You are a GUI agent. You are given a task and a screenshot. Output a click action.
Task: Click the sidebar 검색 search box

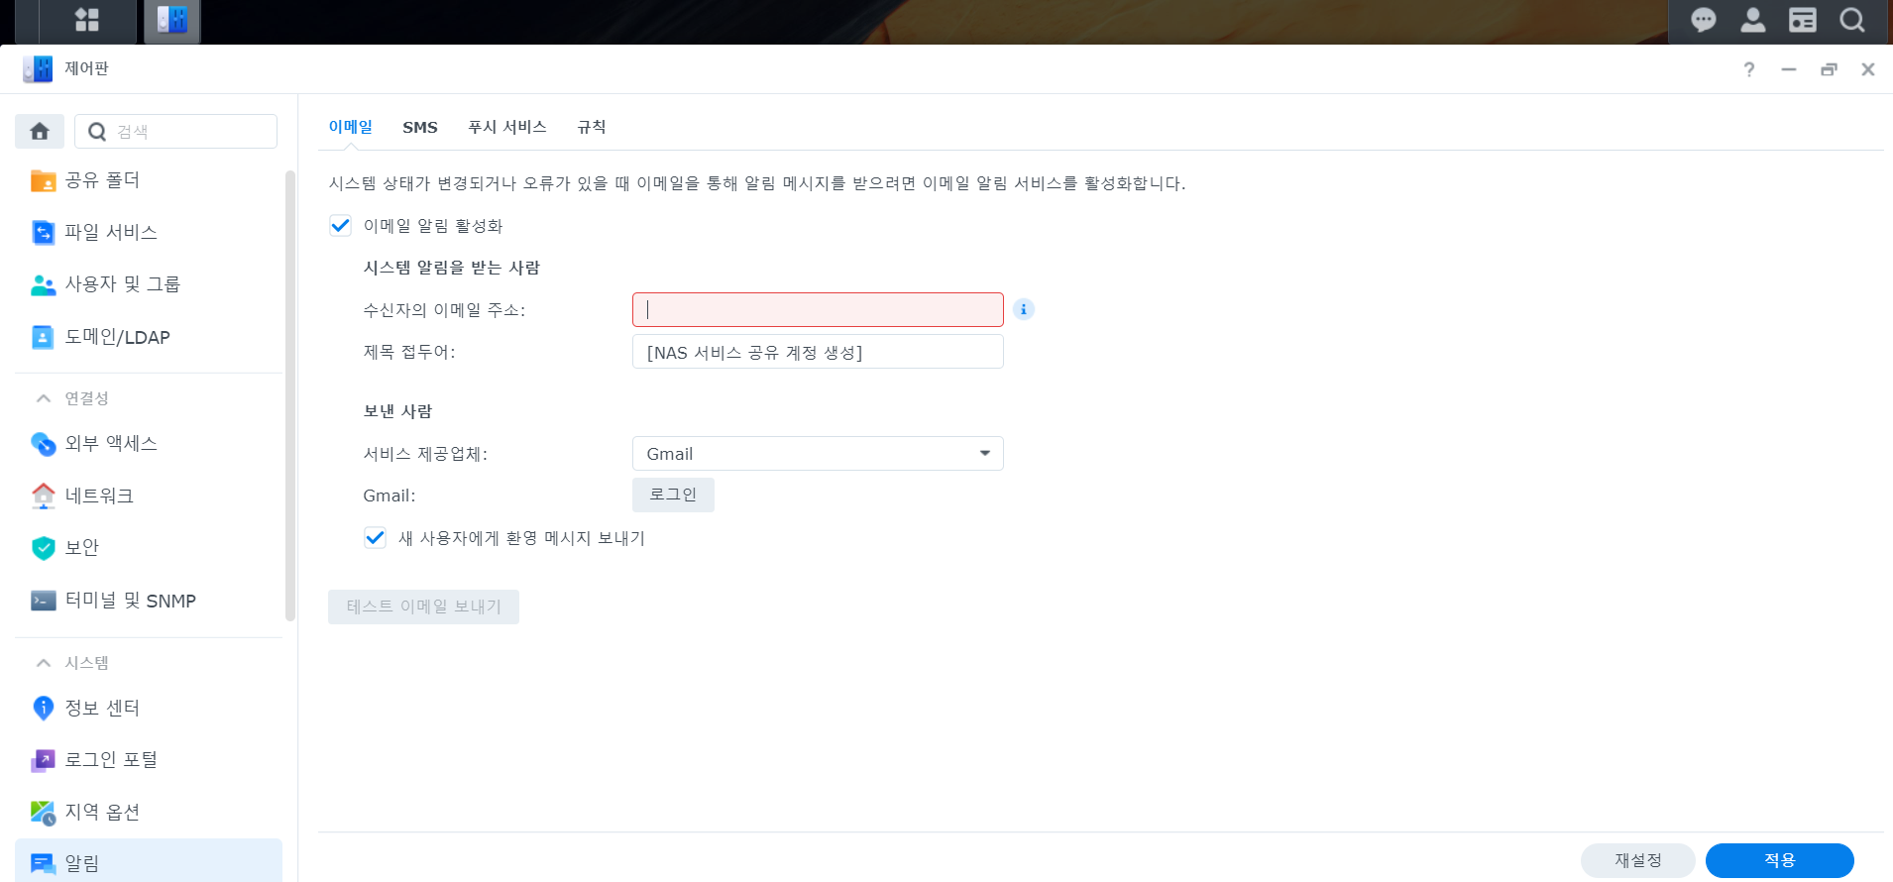[x=176, y=131]
